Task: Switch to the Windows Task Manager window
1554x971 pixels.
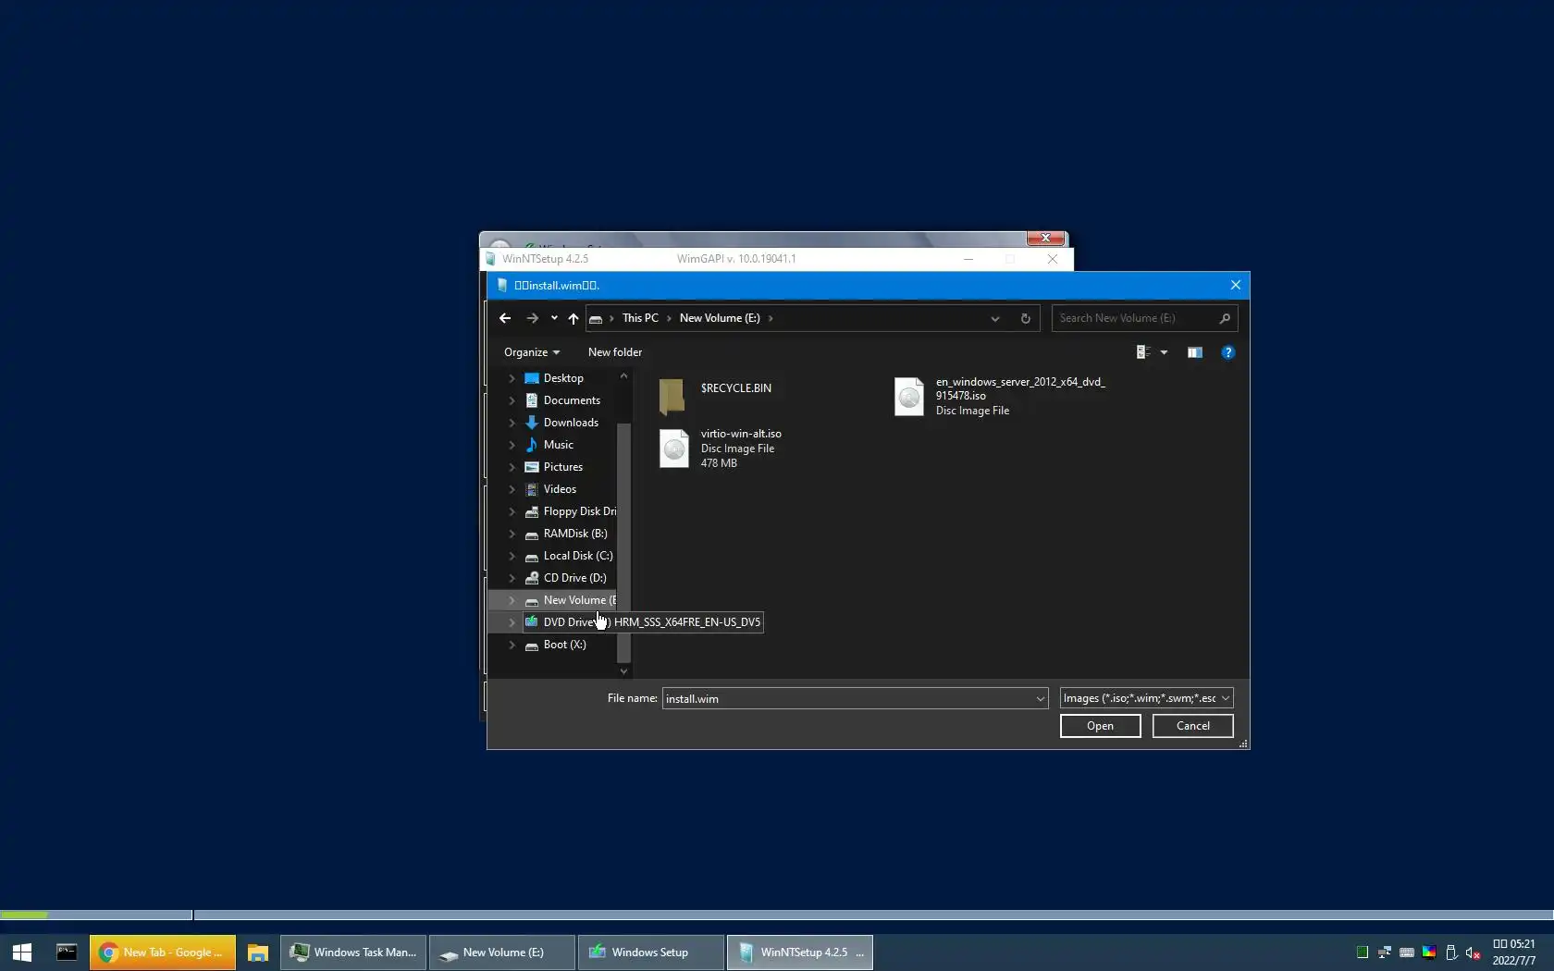Action: click(x=353, y=953)
